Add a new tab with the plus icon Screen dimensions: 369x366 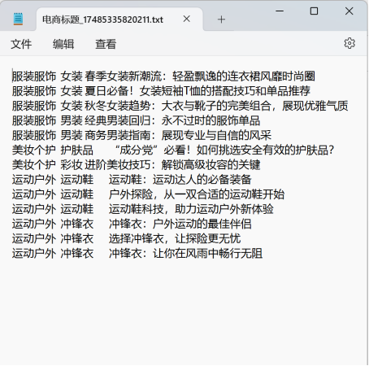point(221,20)
